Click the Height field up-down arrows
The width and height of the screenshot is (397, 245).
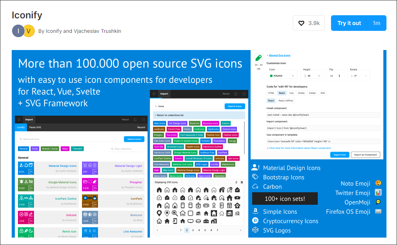pos(305,76)
